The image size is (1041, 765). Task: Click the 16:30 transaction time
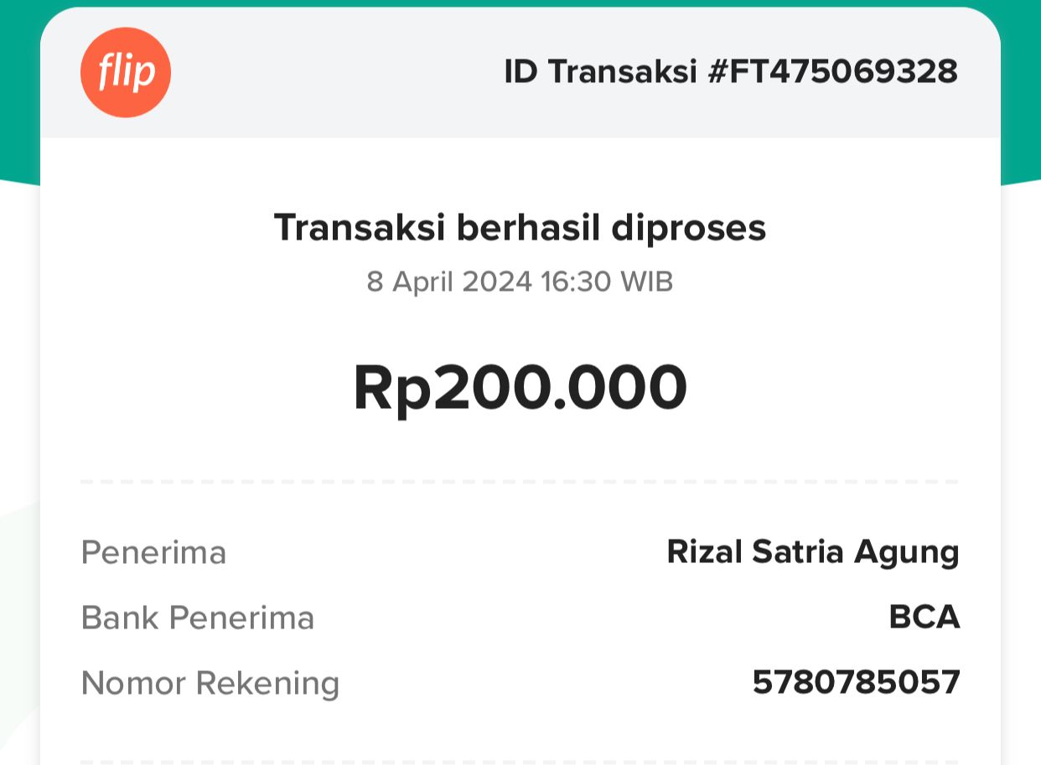click(x=575, y=282)
